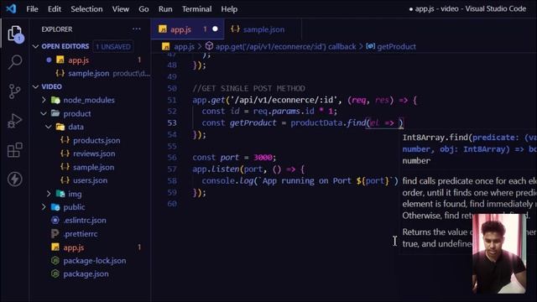Open the Explorer view in activity bar
This screenshot has width=537, height=302.
(15, 34)
